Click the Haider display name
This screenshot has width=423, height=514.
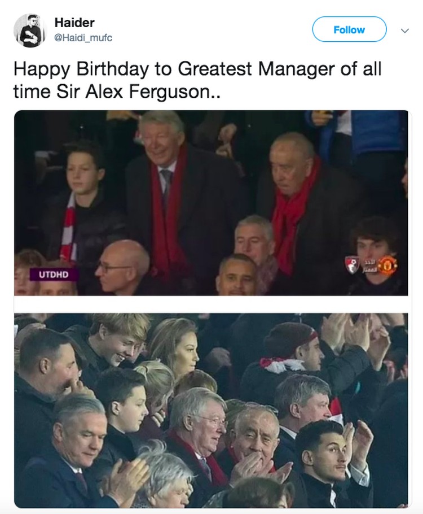pyautogui.click(x=74, y=22)
